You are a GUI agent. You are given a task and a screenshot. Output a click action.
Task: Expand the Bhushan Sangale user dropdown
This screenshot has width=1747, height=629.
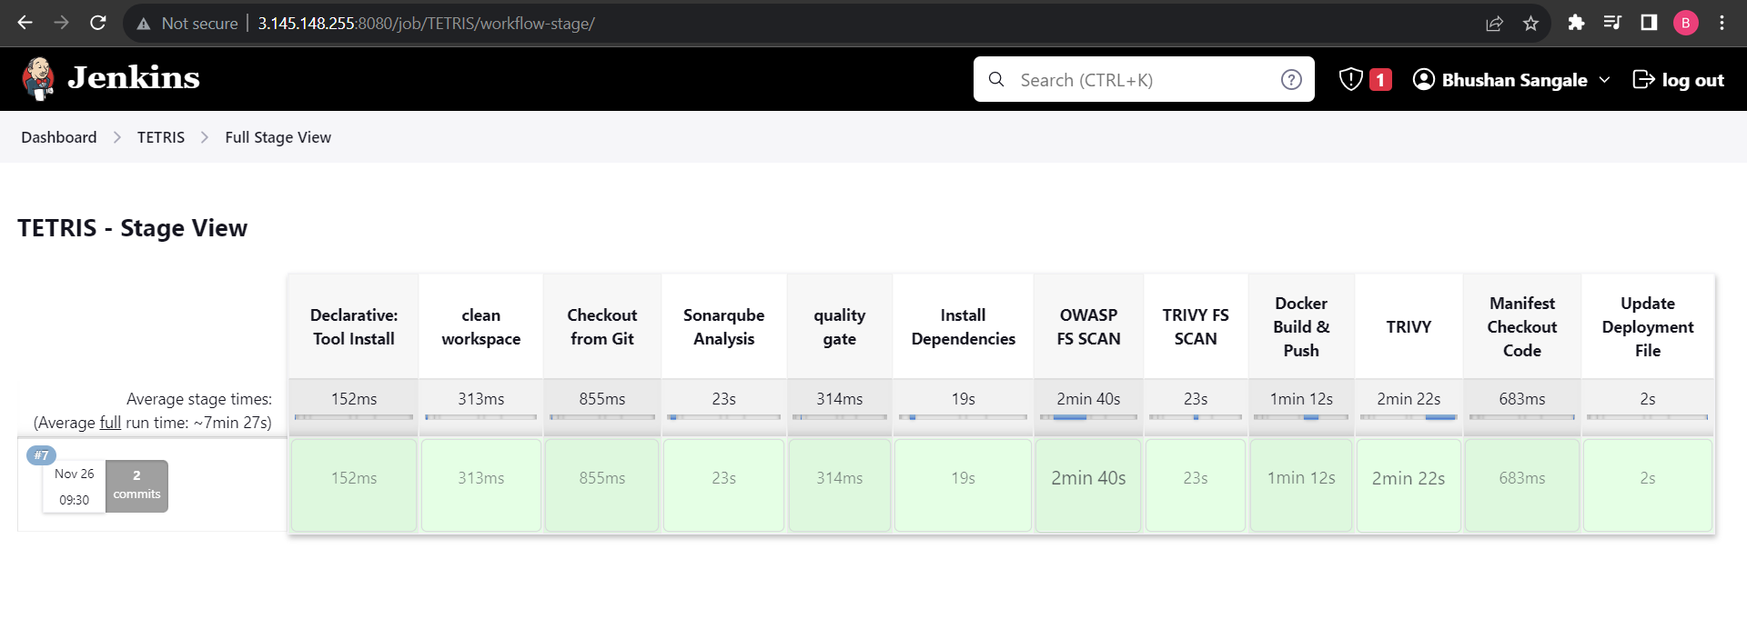click(x=1605, y=80)
